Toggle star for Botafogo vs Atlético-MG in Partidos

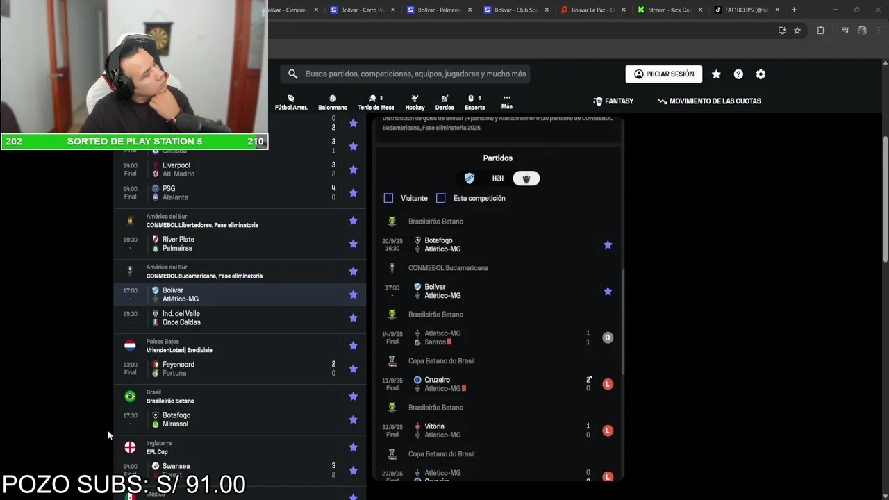click(608, 244)
